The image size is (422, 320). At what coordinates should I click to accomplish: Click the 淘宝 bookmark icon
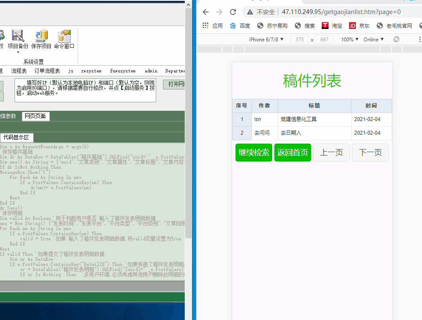pos(324,26)
